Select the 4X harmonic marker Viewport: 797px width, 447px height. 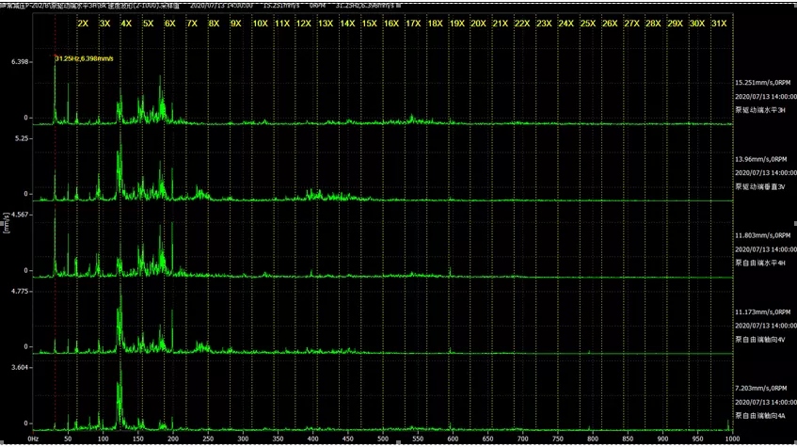pos(126,23)
